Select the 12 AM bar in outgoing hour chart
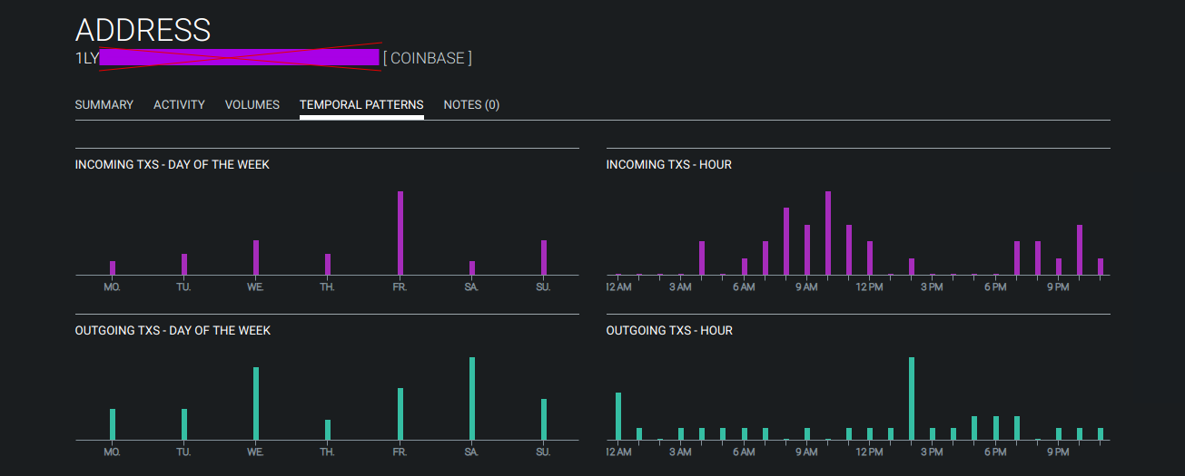Image resolution: width=1185 pixels, height=476 pixels. [x=618, y=416]
